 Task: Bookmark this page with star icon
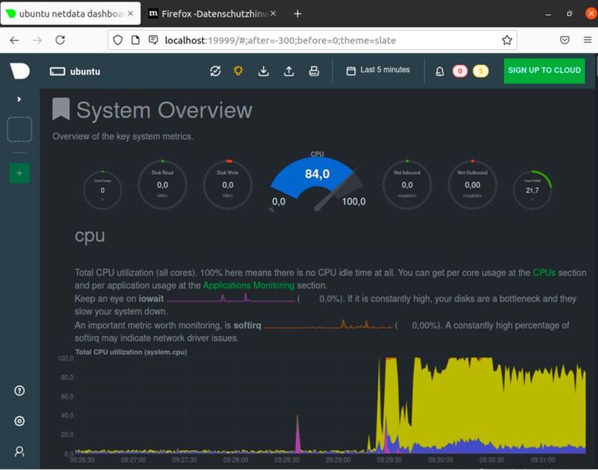507,40
